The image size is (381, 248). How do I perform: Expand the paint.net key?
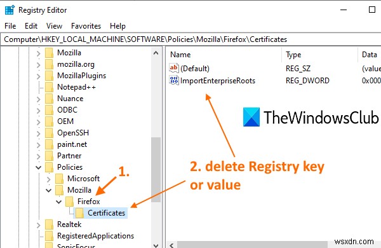38,144
